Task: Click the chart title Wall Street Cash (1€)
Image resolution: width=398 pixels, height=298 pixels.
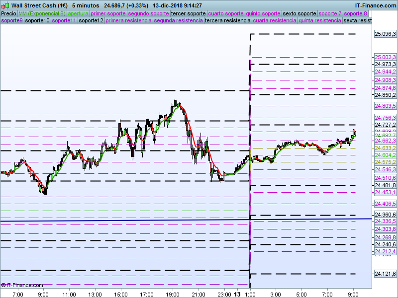Action: [39, 5]
